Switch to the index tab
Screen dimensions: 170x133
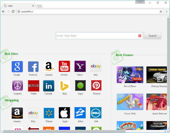pyautogui.click(x=19, y=6)
